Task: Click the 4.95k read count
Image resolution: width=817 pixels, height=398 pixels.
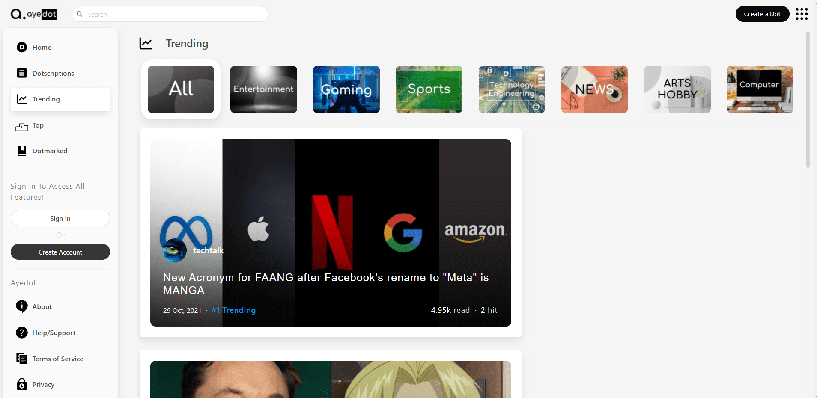Action: click(x=450, y=310)
